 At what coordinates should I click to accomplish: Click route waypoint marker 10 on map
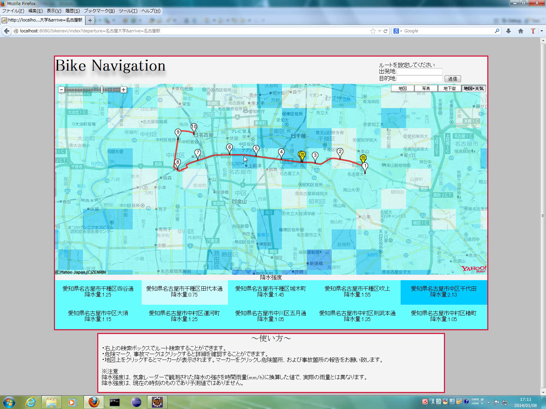[194, 127]
